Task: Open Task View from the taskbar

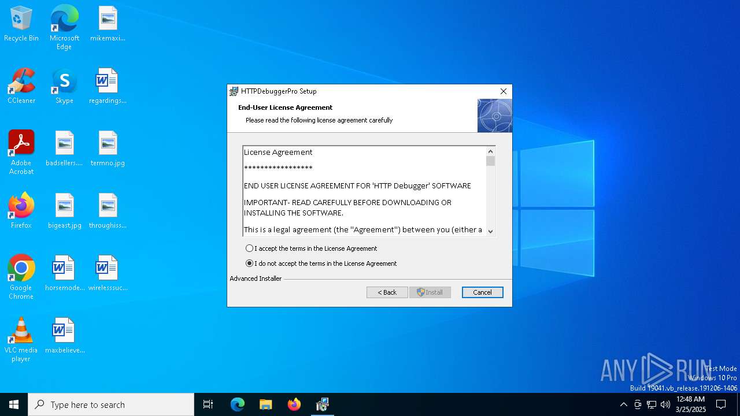Action: [208, 404]
